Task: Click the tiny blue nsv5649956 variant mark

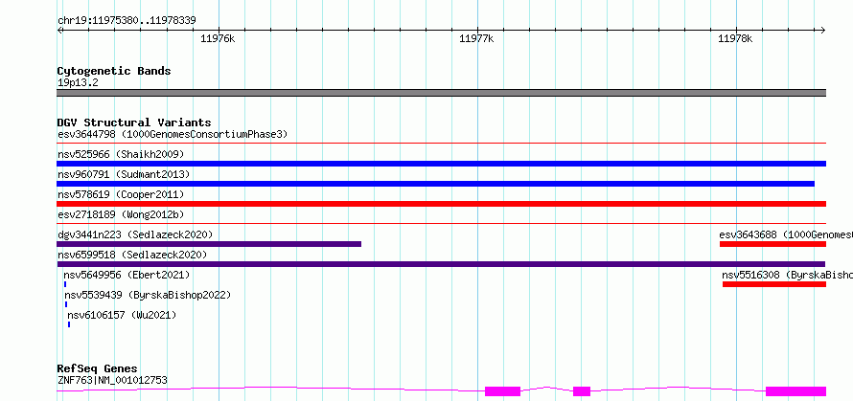Action: point(65,284)
